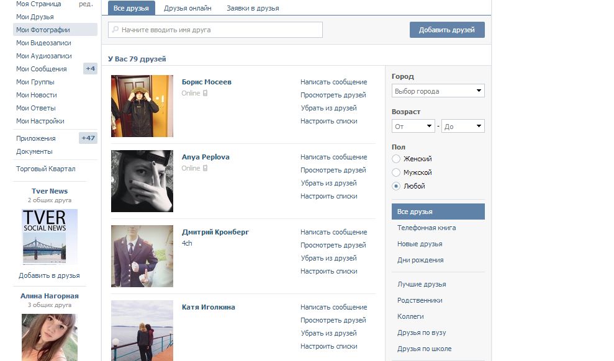This screenshot has height=361, width=614.
Task: Switch to the Друзья онлайн tab
Action: point(187,8)
